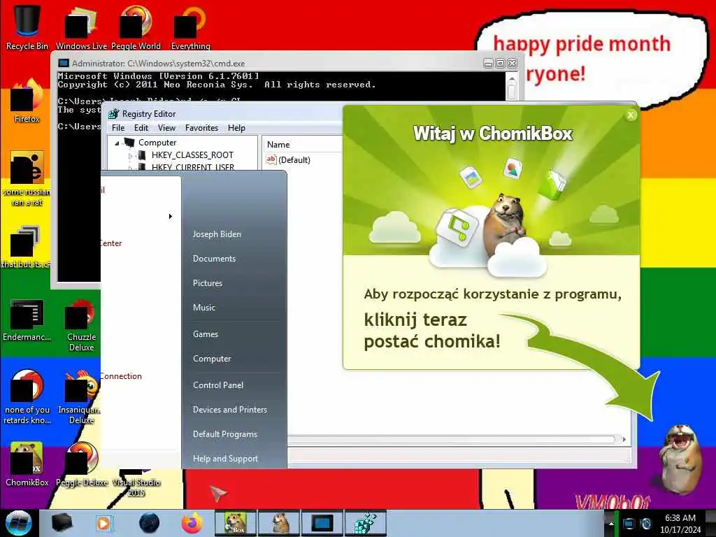Screen dimensions: 716x537
Task: Expand HKEY_CURRENT_USER in the Registry tree
Action: click(130, 168)
